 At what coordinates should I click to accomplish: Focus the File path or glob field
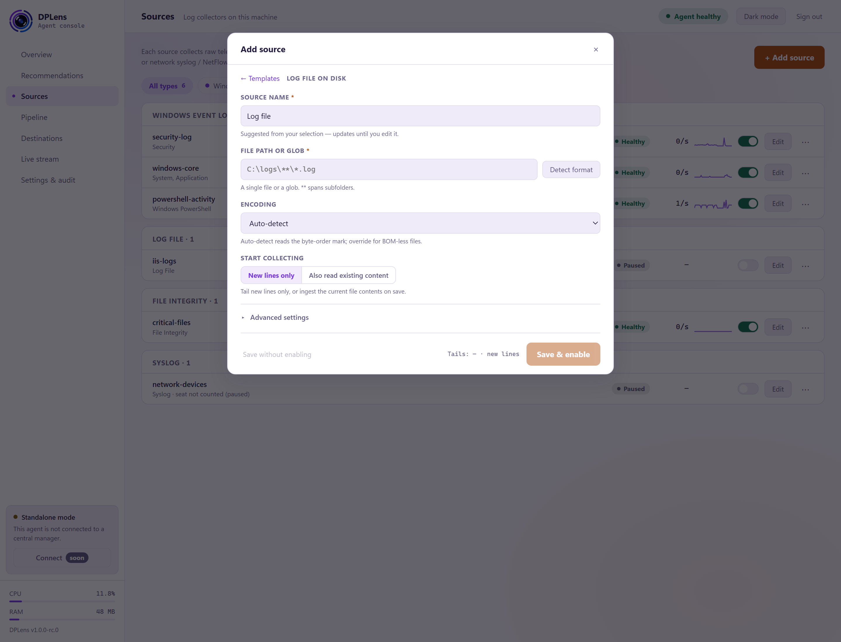click(x=389, y=169)
